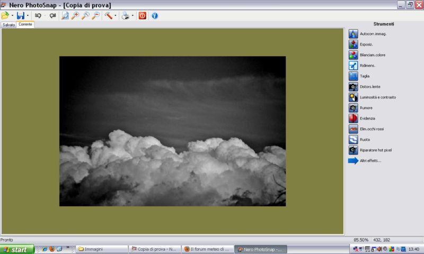
Task: Click the Redo arrow in toolbar
Action: 52,16
